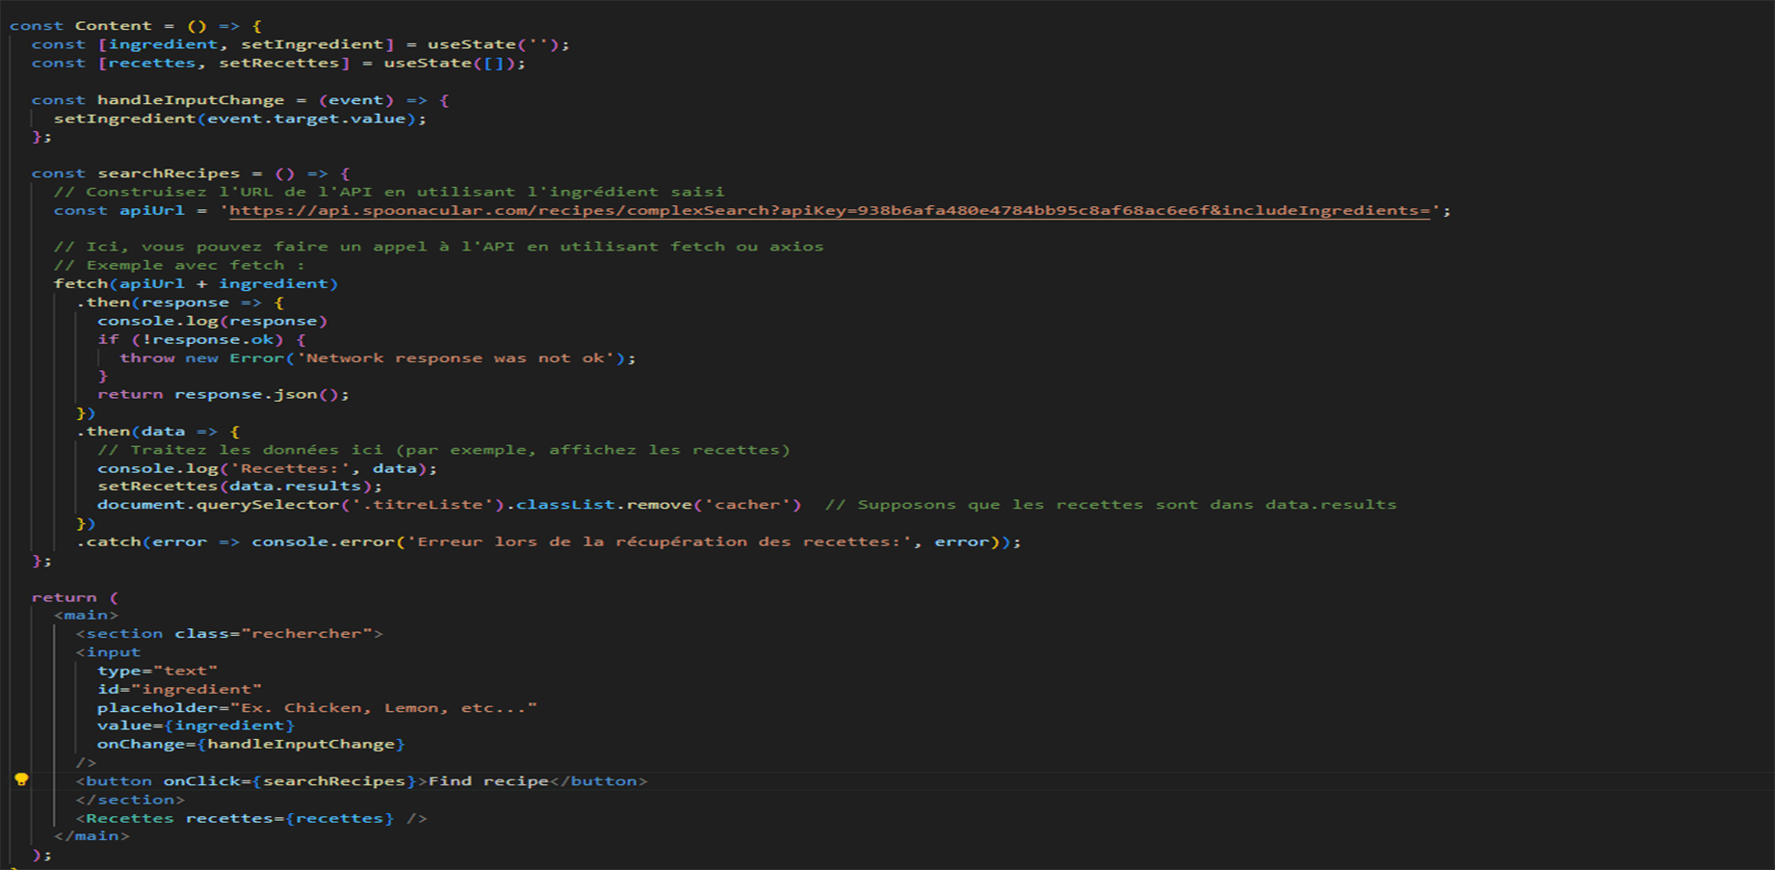Screen dimensions: 1775x870
Task: Click the '.then(response => {' line
Action: click(180, 303)
